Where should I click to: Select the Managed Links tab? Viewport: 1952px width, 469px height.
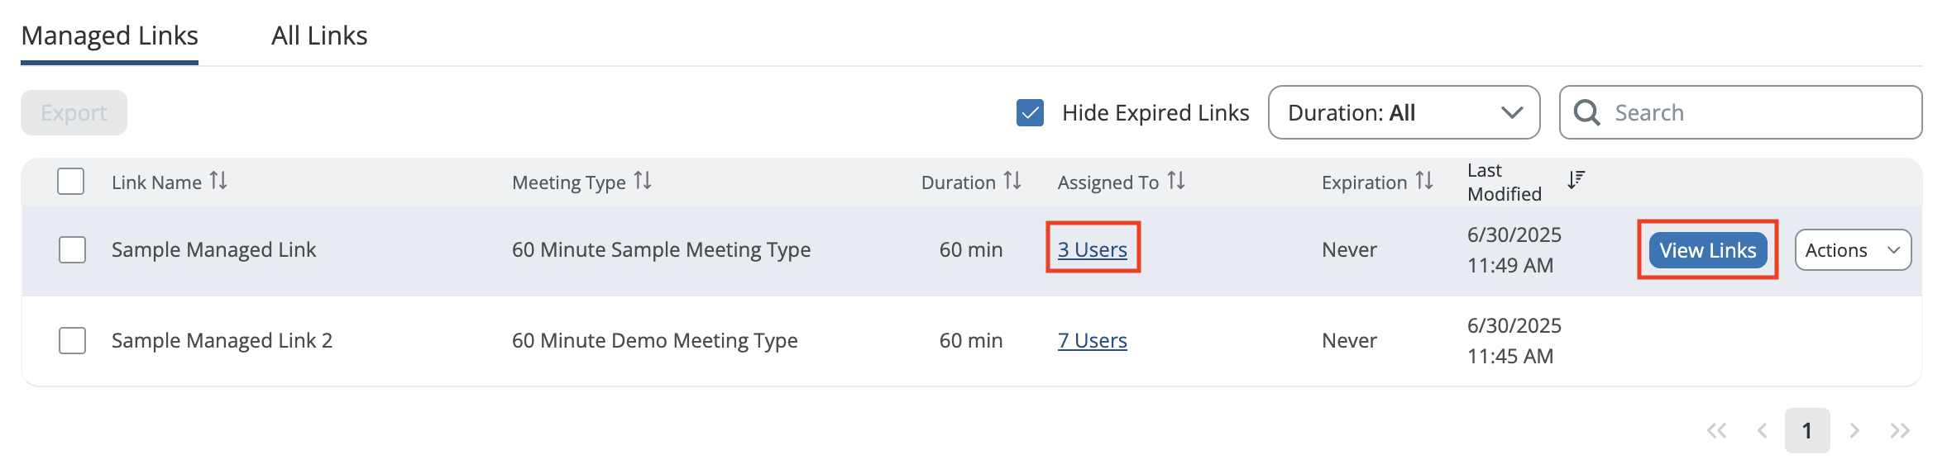click(x=109, y=36)
